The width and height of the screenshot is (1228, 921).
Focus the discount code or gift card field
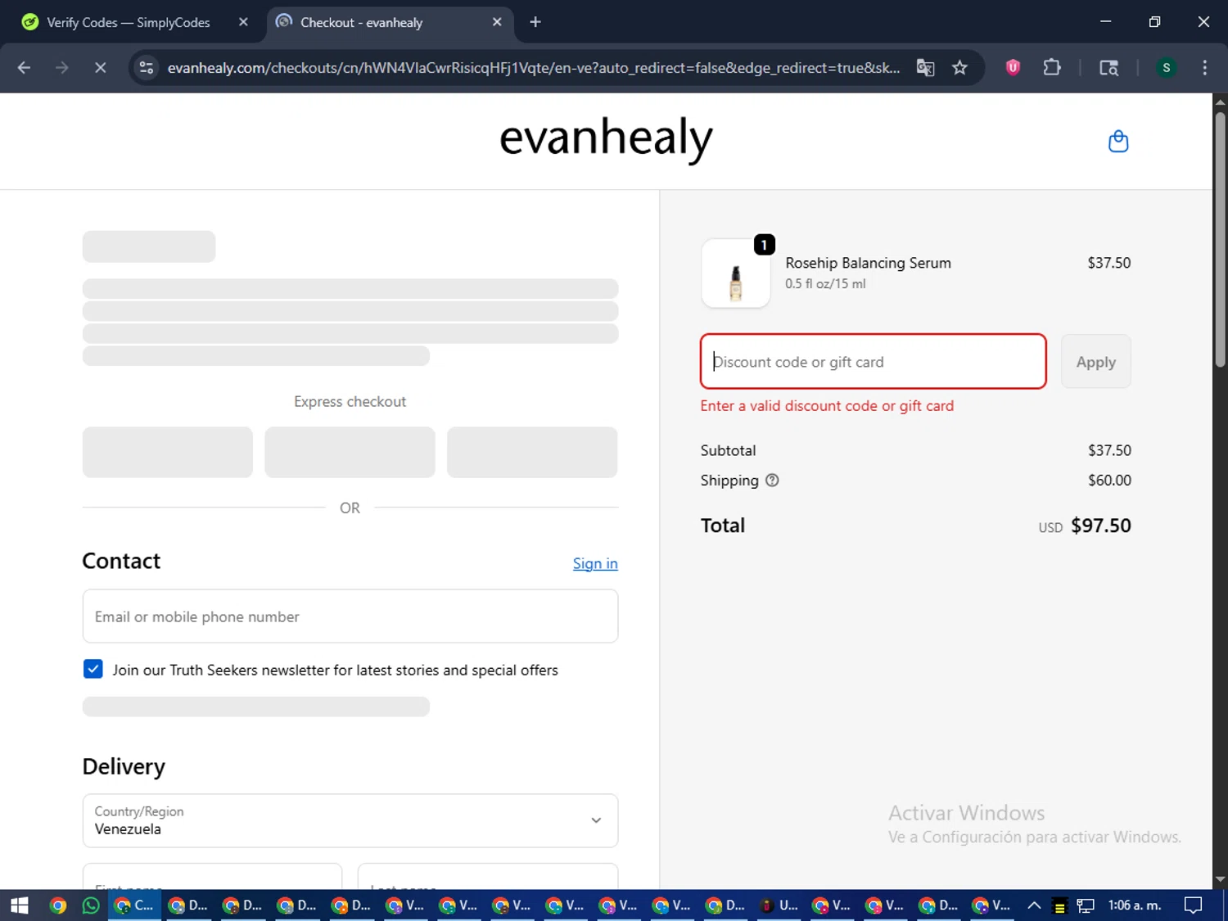coord(874,362)
